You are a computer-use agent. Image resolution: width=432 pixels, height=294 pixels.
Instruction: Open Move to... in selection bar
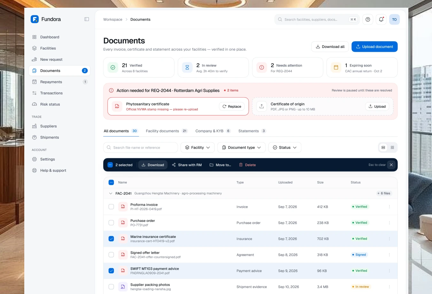220,165
